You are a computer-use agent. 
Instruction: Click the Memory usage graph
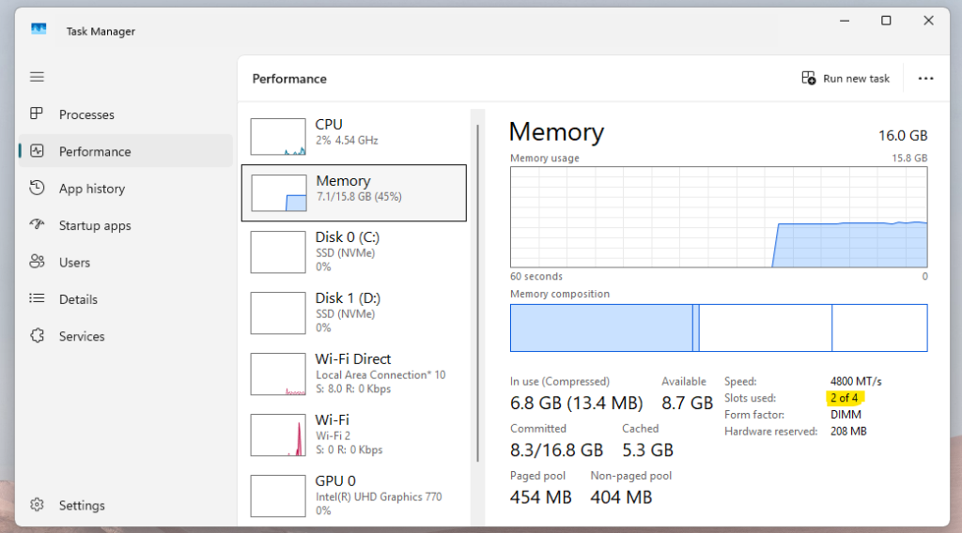(719, 217)
